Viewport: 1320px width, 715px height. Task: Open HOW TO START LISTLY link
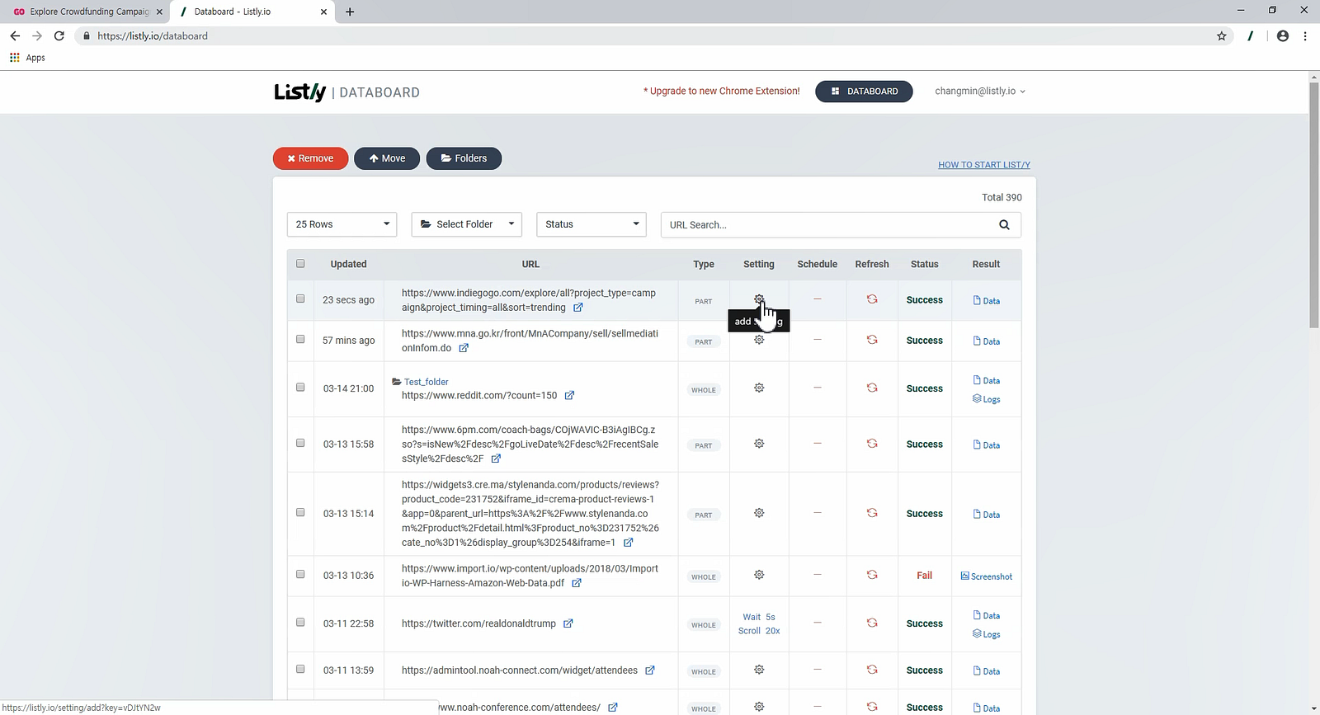[984, 165]
